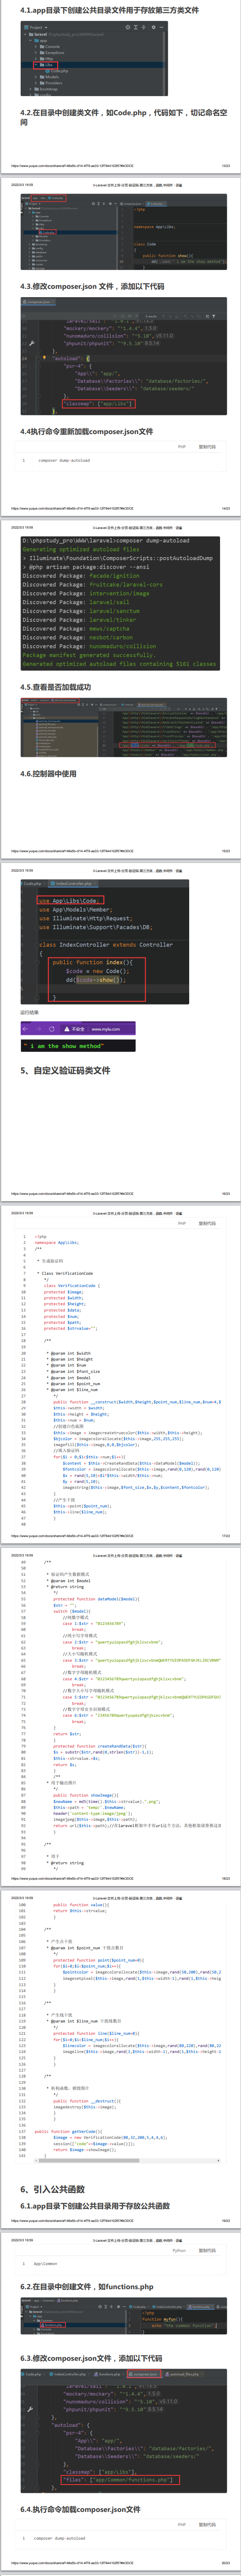
Task: Click the hide dash icon in the 4.1 Project panel toolbar
Action: (x=161, y=27)
